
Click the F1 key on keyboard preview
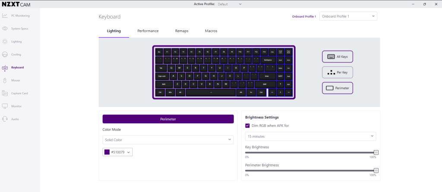point(167,52)
